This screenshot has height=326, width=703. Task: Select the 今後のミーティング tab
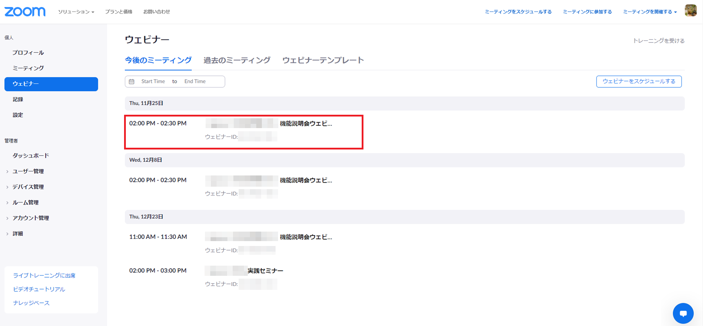(158, 60)
